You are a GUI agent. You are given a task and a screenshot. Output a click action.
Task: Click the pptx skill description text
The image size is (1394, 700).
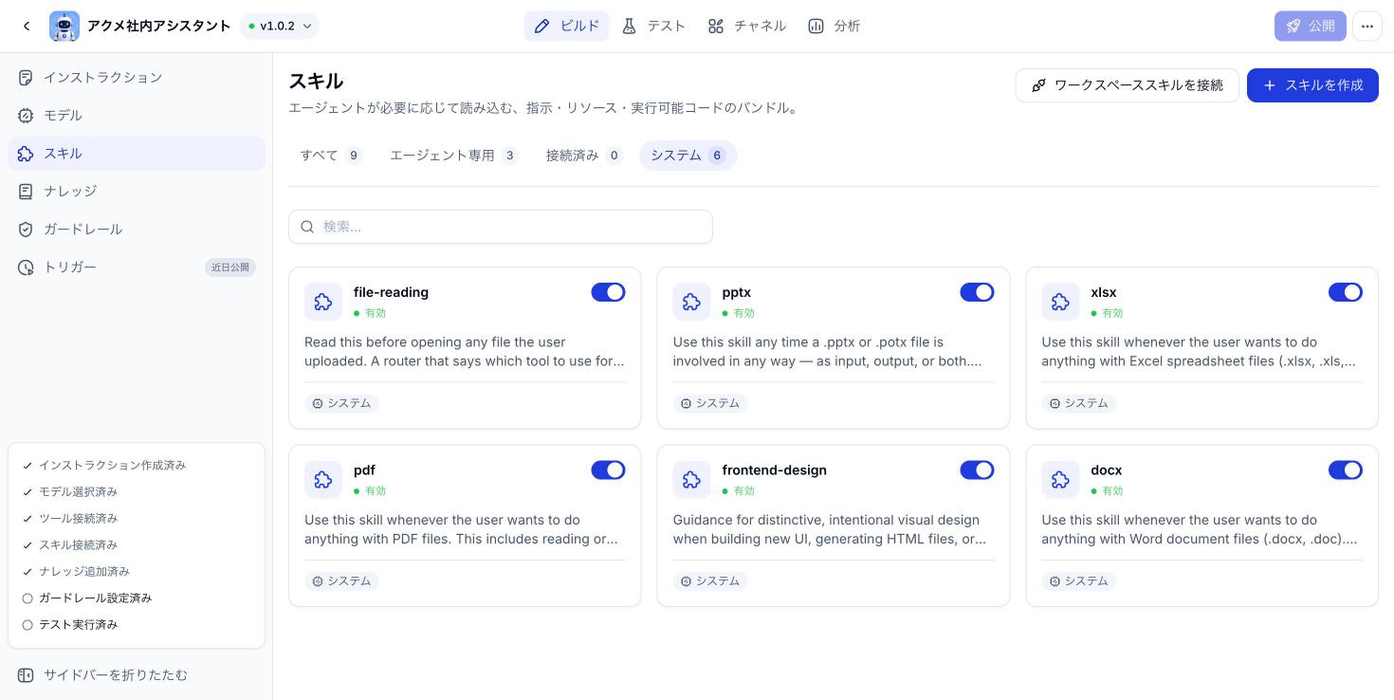point(827,352)
